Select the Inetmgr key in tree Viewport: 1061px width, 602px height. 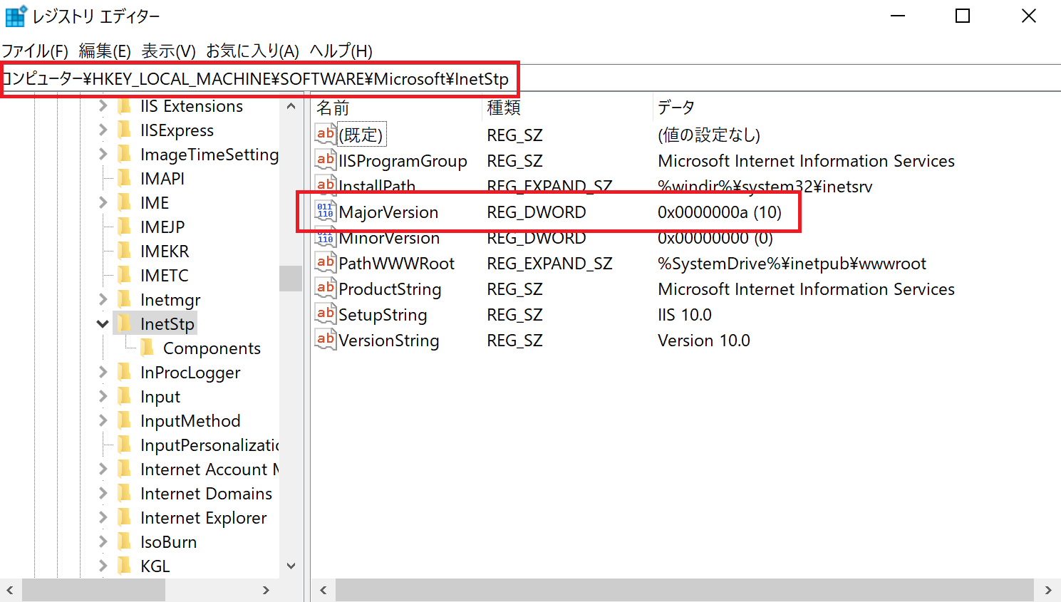(x=170, y=300)
